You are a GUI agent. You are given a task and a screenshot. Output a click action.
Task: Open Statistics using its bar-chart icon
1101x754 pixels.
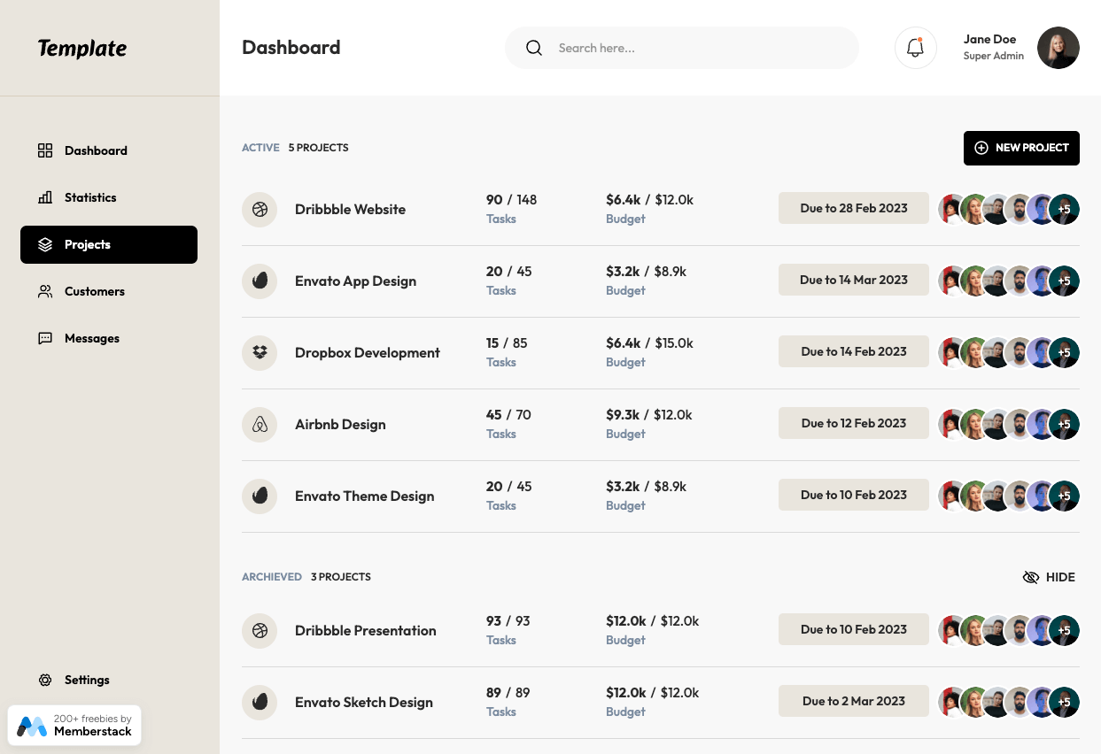click(x=45, y=197)
